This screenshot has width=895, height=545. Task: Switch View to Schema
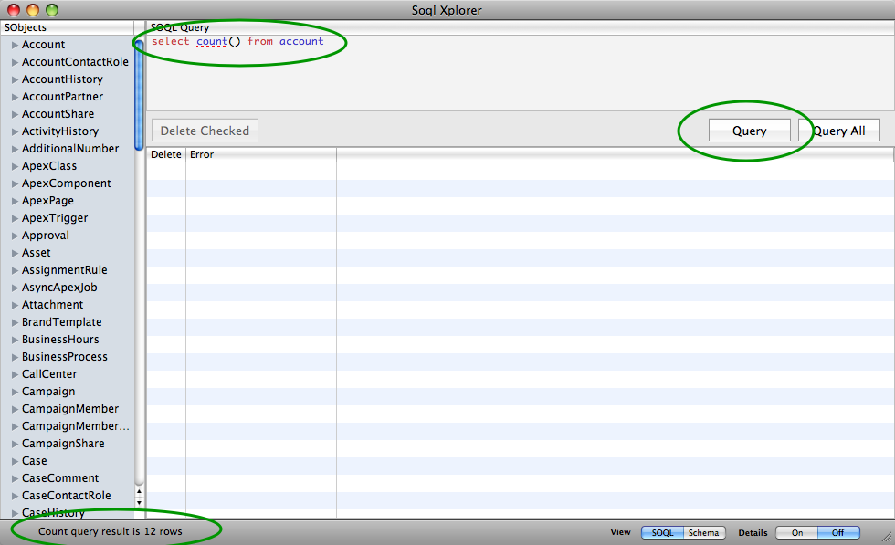(704, 532)
